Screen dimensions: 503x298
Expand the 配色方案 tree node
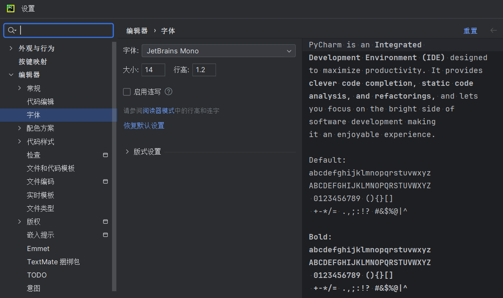point(20,128)
